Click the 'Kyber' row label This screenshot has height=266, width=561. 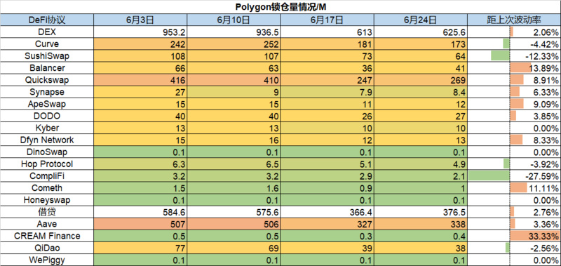click(x=47, y=128)
